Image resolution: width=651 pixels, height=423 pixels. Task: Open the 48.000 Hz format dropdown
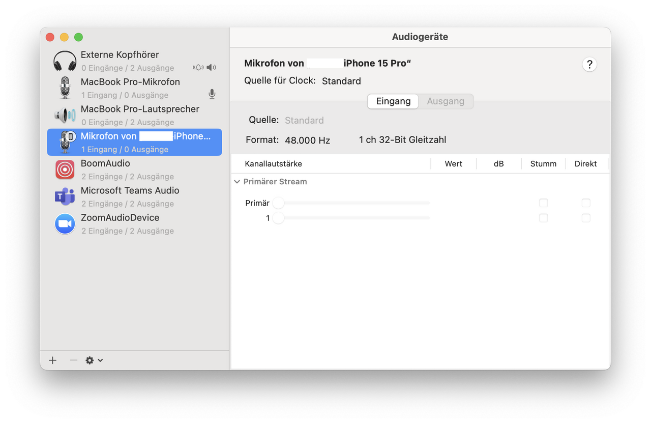click(x=307, y=140)
